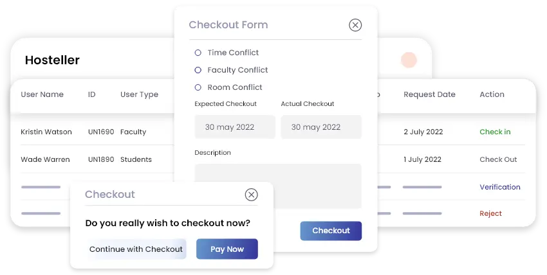547x275 pixels.
Task: Click the pink circle avatar icon
Action: point(409,60)
